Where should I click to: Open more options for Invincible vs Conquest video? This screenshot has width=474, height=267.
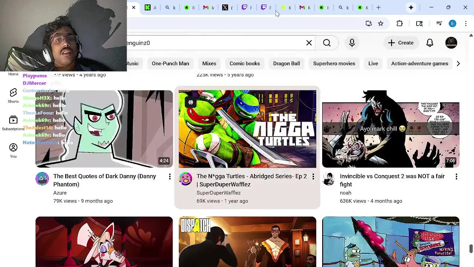click(456, 177)
